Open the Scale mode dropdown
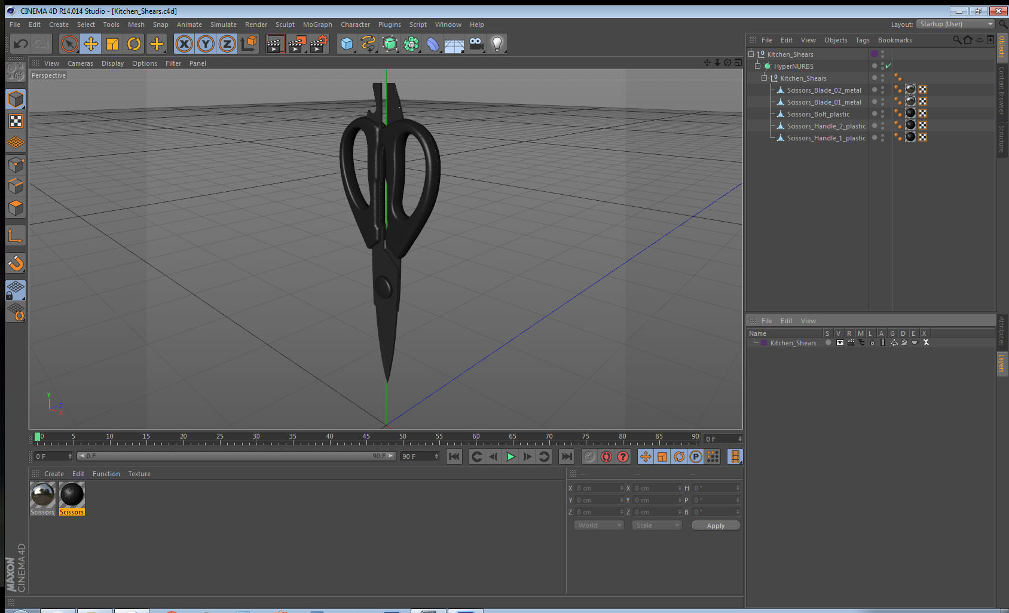The image size is (1009, 613). 657,525
